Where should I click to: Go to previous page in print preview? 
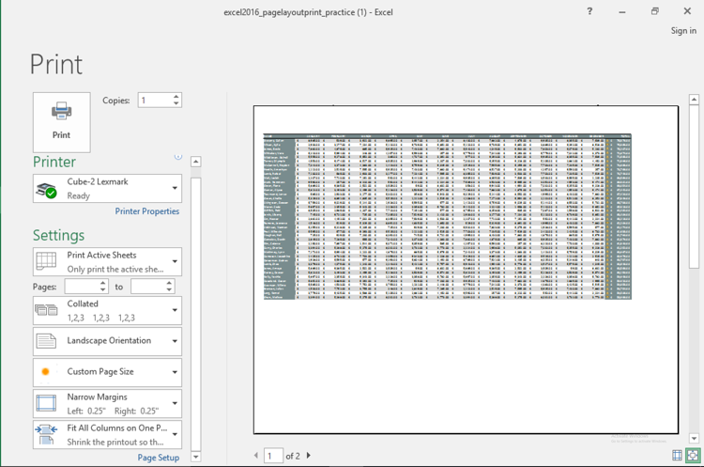pyautogui.click(x=256, y=456)
